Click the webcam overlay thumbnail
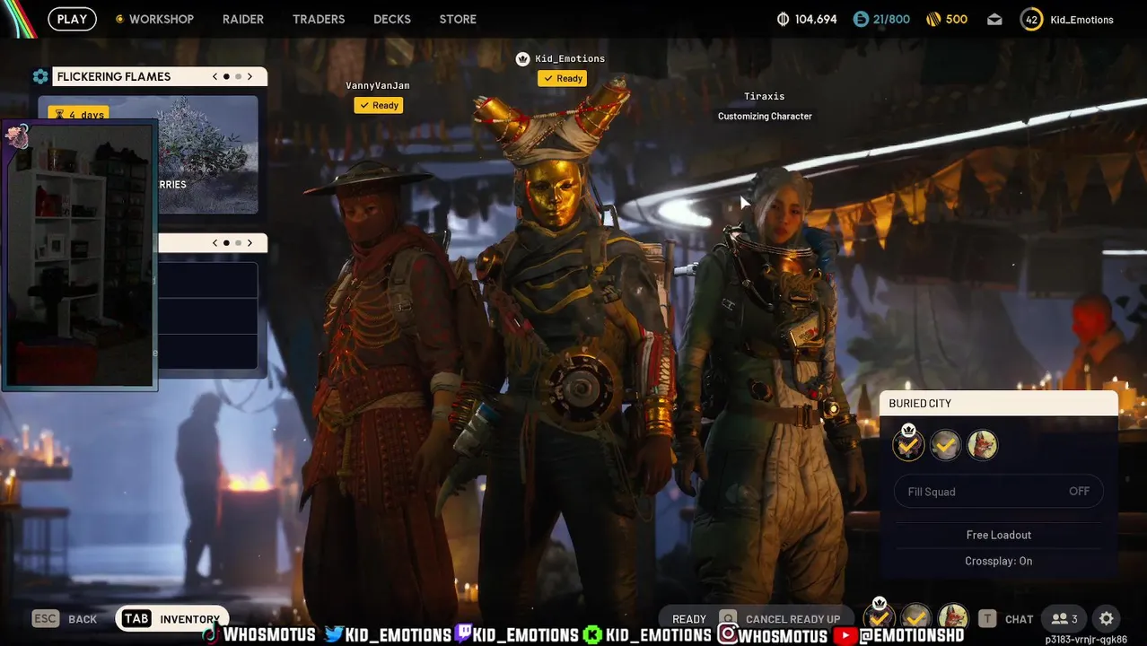The image size is (1147, 646). click(80, 256)
